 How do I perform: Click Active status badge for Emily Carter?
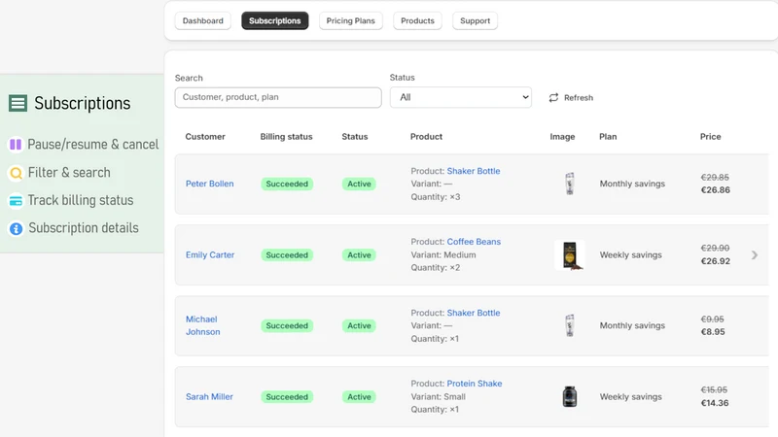pyautogui.click(x=359, y=255)
